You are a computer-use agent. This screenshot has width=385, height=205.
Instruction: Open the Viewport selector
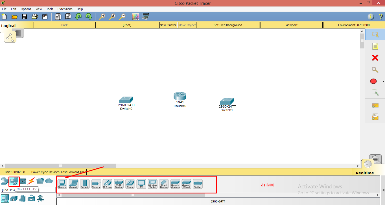(x=291, y=25)
